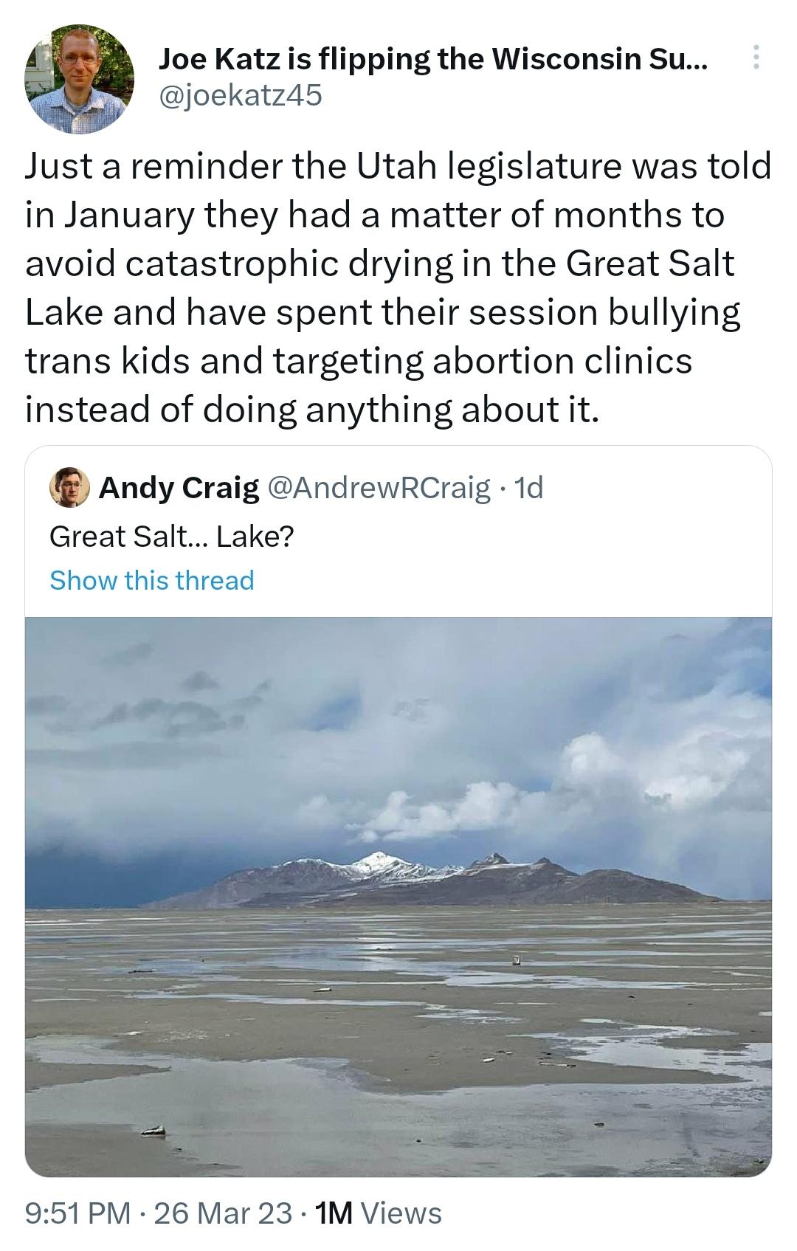797x1251 pixels.
Task: Open quoted text 'Great Salt... Lake?'
Action: click(172, 536)
